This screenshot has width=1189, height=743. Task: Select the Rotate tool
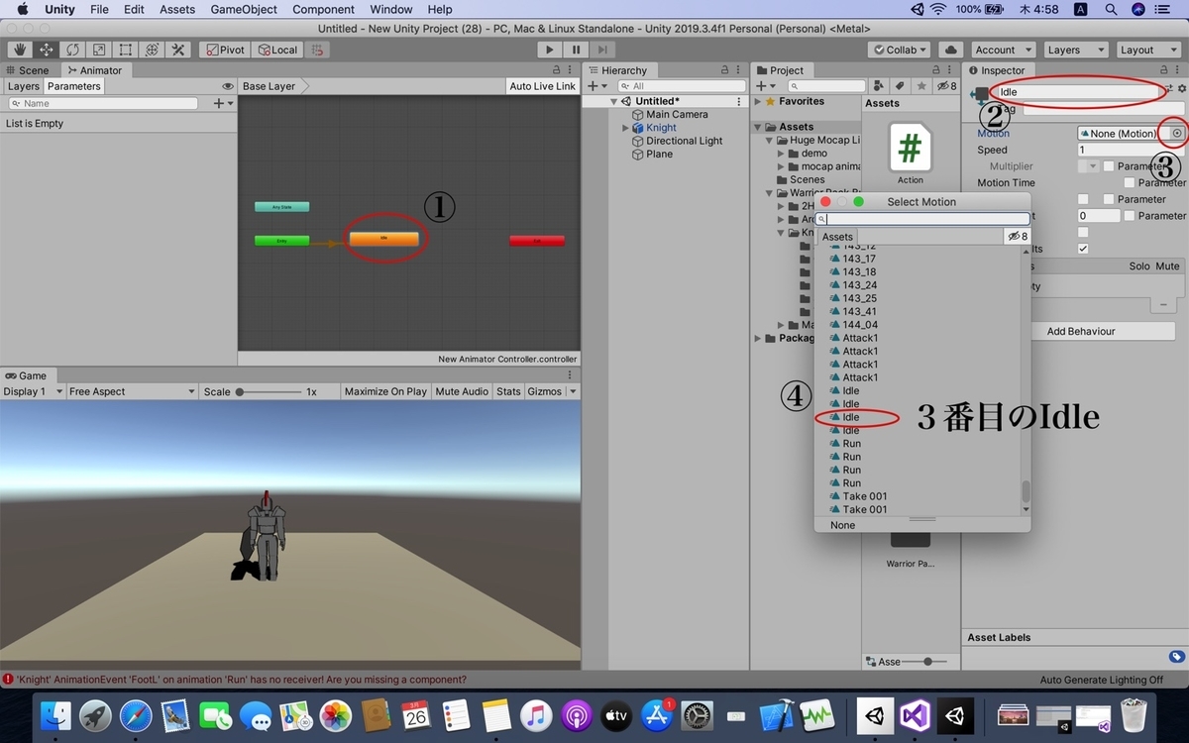pyautogui.click(x=72, y=50)
